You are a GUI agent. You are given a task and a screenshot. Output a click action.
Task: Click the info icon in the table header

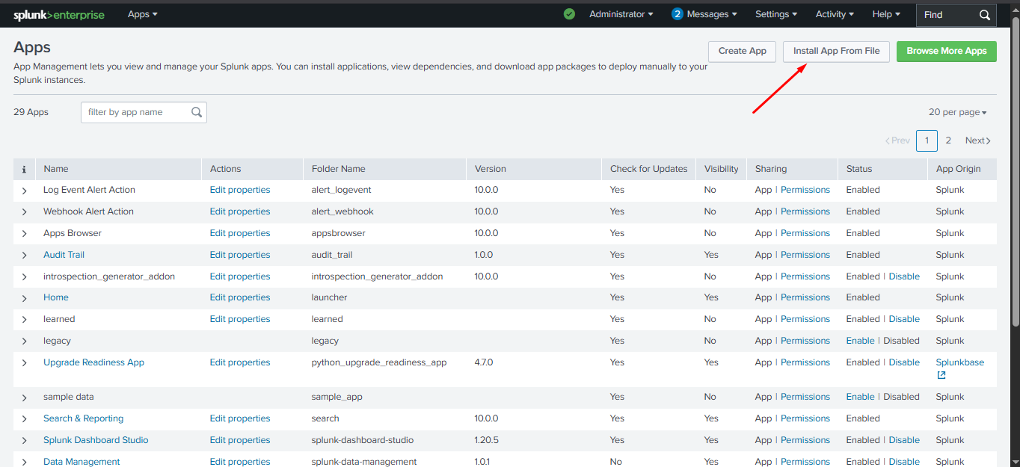click(x=23, y=169)
